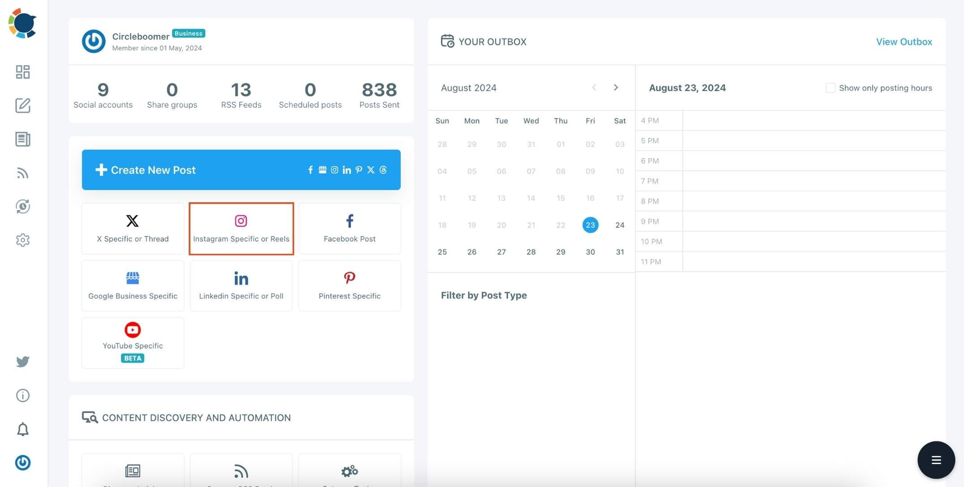Click the Notifications bell icon
964x487 pixels.
(x=22, y=429)
